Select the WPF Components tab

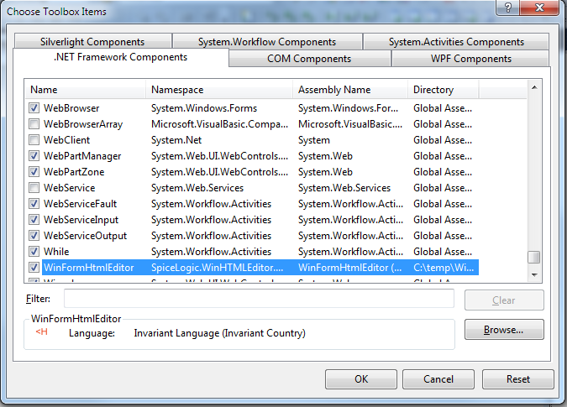(x=470, y=59)
